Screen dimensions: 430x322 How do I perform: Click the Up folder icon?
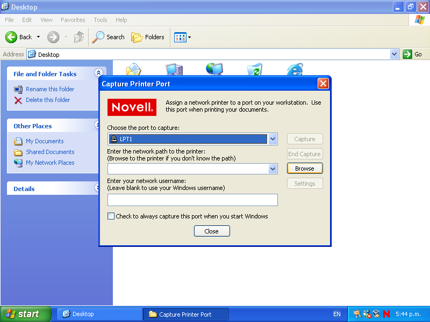79,37
